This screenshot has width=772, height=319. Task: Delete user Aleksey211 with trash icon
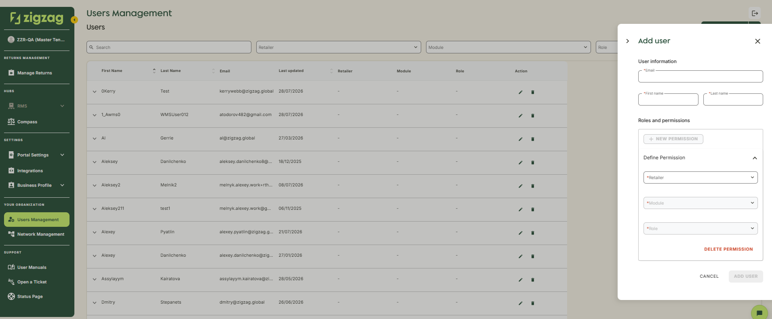coord(533,209)
